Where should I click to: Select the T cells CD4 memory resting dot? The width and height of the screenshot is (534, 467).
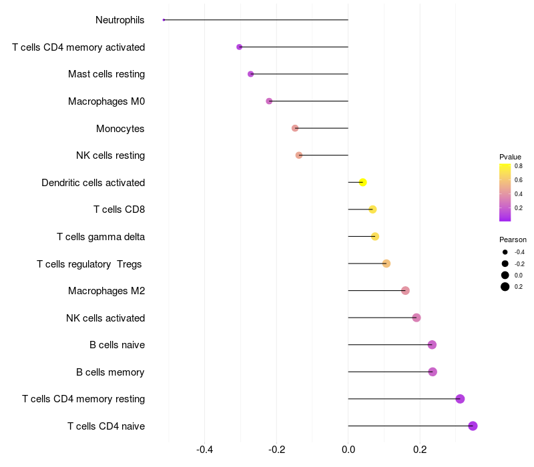tap(460, 399)
